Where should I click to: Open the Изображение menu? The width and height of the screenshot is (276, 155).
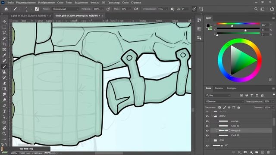[47, 3]
